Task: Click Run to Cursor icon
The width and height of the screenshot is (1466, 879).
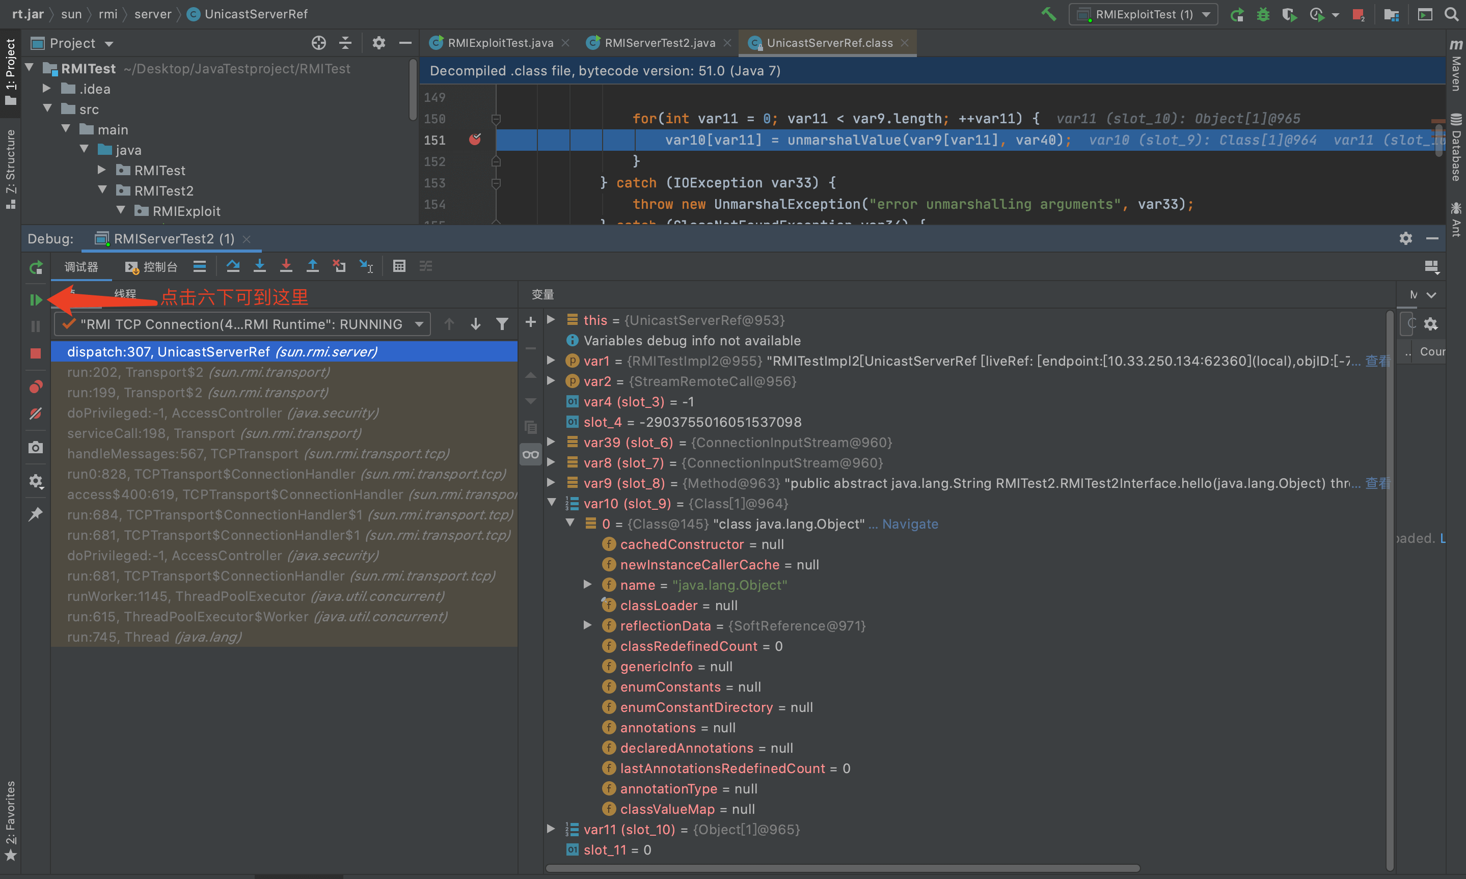Action: point(366,266)
